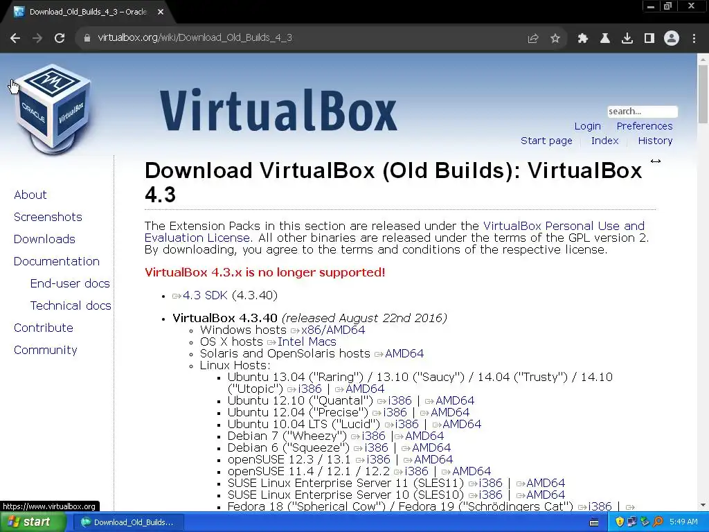709x532 pixels.
Task: Open About in the sidebar
Action: (30, 195)
